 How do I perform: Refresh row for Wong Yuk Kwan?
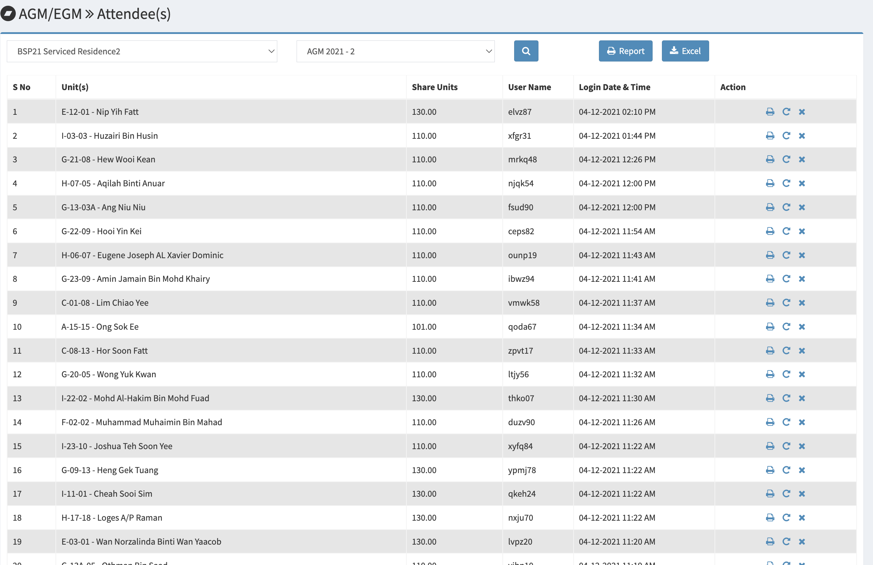click(x=786, y=374)
